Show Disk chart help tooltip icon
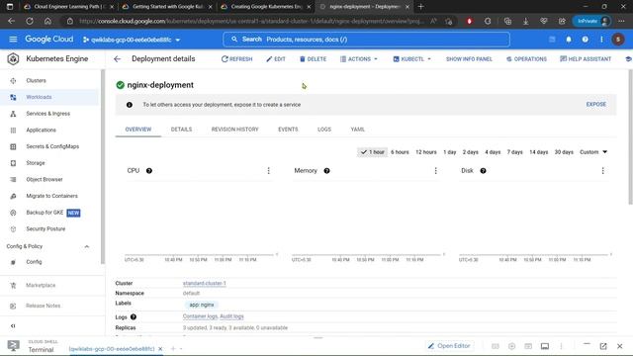The width and height of the screenshot is (633, 356). click(x=483, y=171)
